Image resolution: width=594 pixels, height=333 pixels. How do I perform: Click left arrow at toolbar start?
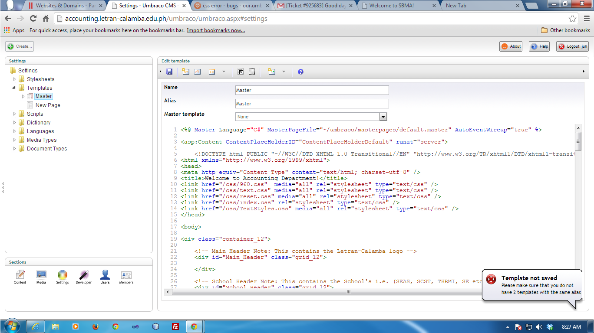pyautogui.click(x=161, y=72)
